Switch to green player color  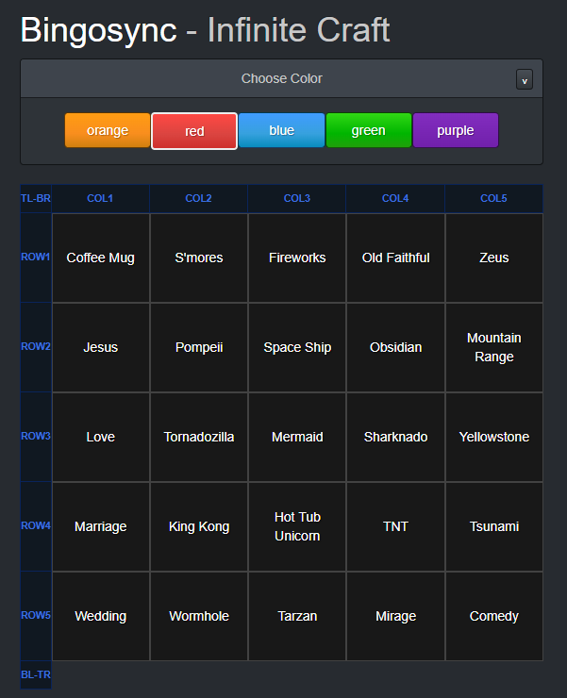(x=368, y=130)
